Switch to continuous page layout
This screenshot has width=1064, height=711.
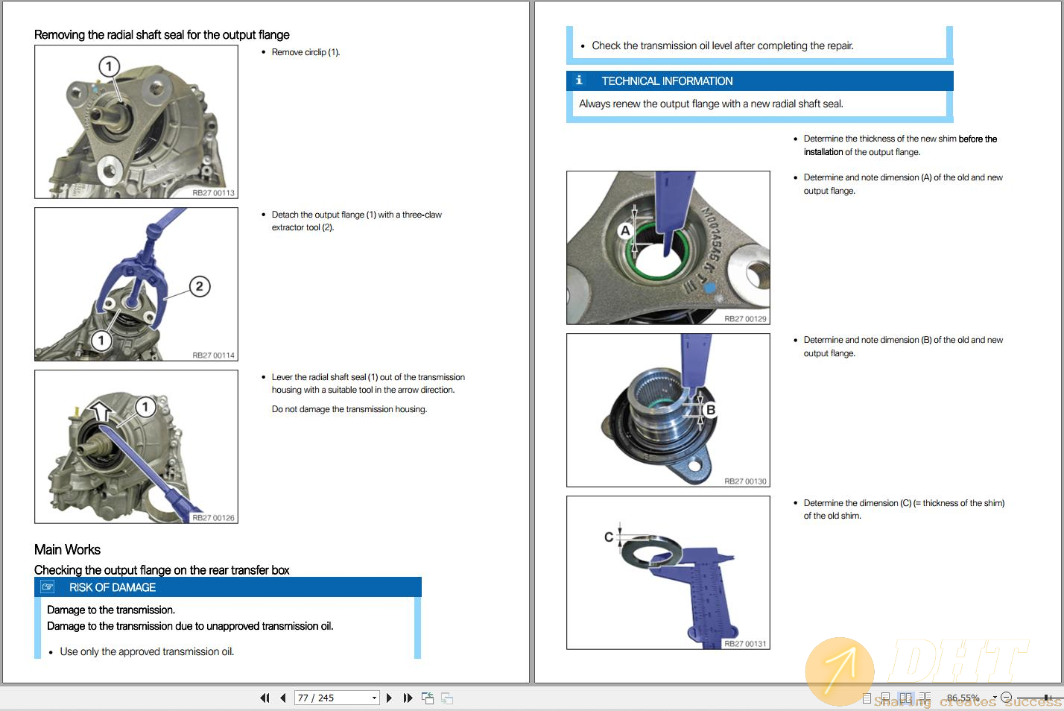tap(885, 698)
